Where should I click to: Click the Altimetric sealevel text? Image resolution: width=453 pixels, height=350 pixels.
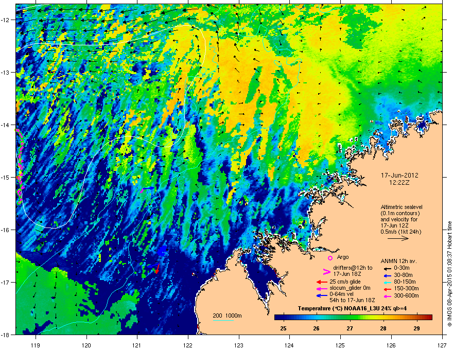(402, 207)
